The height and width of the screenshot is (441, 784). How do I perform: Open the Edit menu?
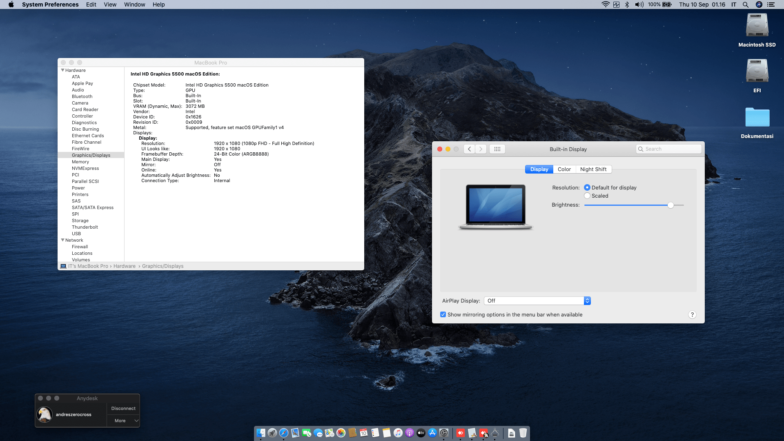click(x=91, y=4)
